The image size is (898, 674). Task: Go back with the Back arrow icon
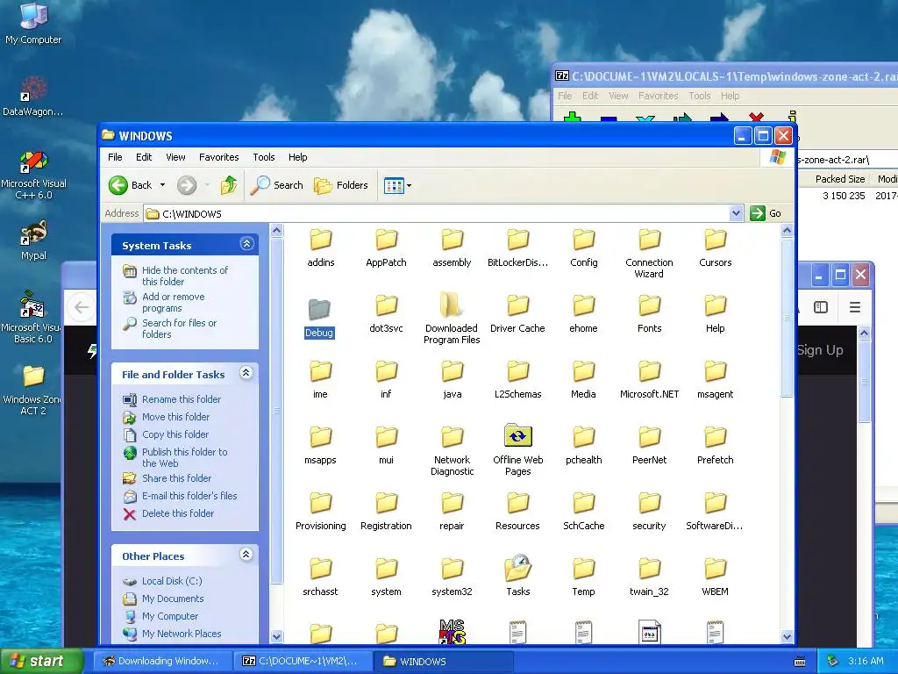pyautogui.click(x=118, y=185)
